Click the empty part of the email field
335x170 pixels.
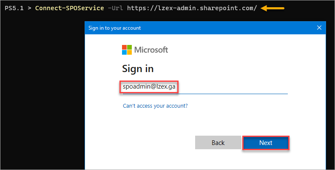click(x=233, y=87)
